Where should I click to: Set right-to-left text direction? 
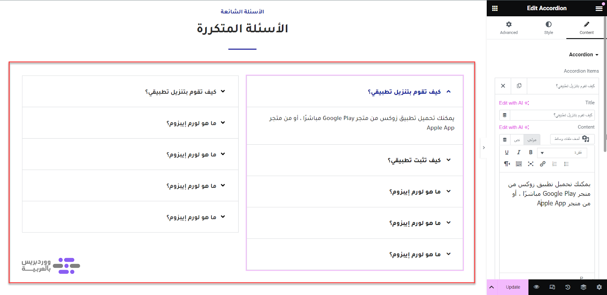[507, 164]
